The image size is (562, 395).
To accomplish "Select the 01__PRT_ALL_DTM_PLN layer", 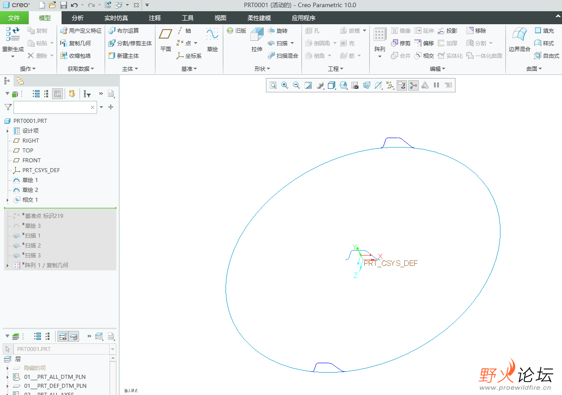I will point(55,377).
